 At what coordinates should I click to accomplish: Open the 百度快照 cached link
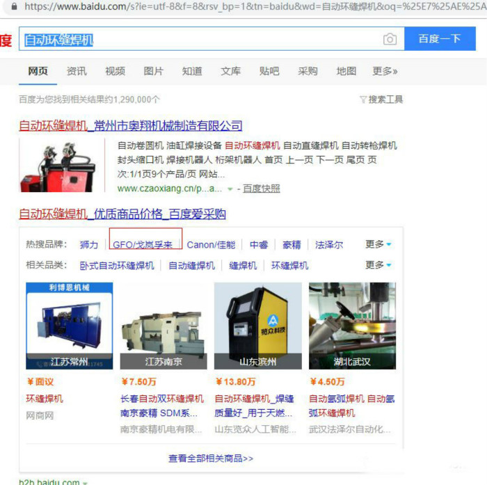pyautogui.click(x=261, y=189)
